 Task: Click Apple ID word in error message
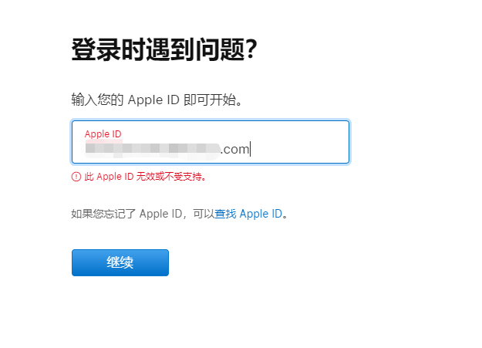point(115,177)
